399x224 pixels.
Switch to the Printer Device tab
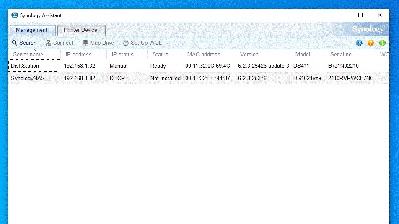coord(81,30)
